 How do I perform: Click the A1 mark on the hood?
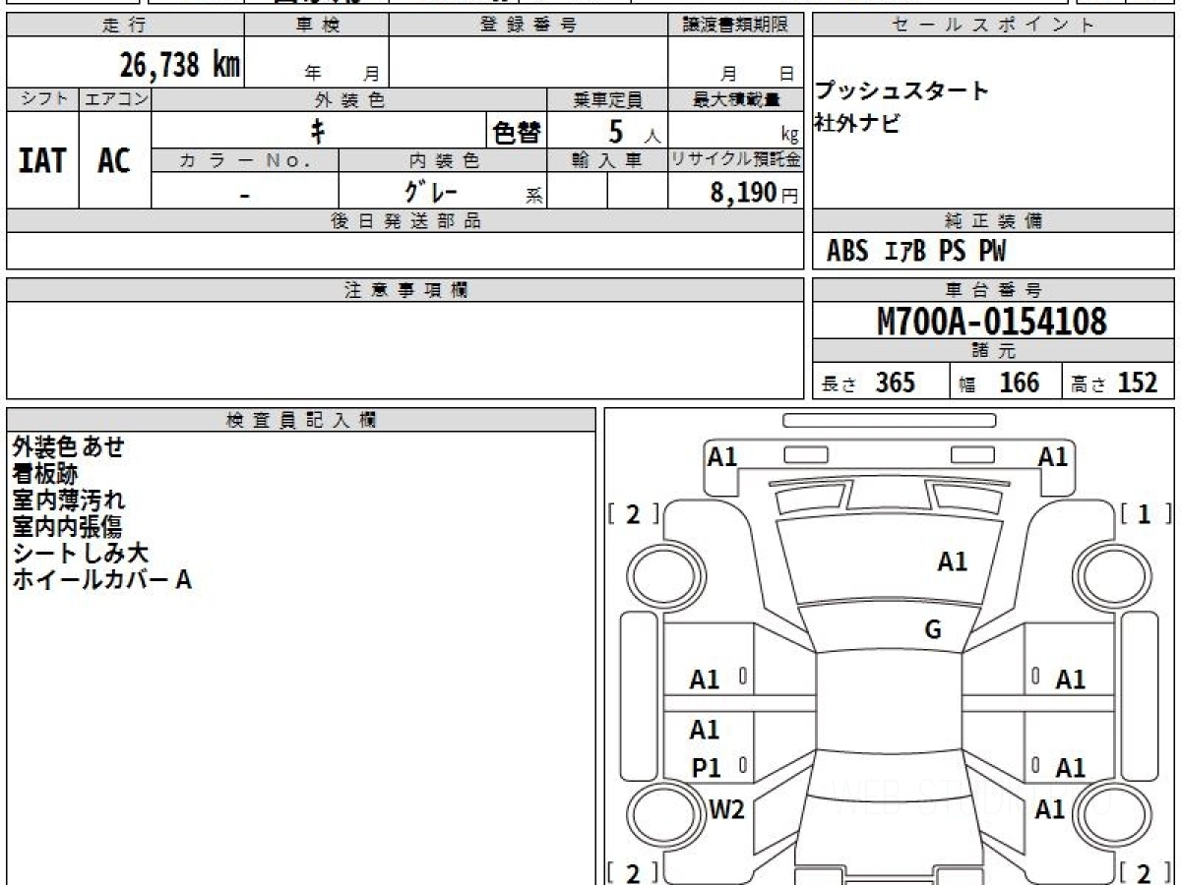tap(952, 561)
